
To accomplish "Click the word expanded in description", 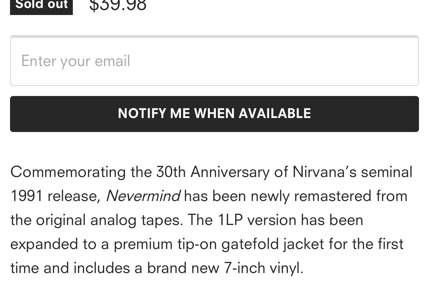I will pos(44,244).
